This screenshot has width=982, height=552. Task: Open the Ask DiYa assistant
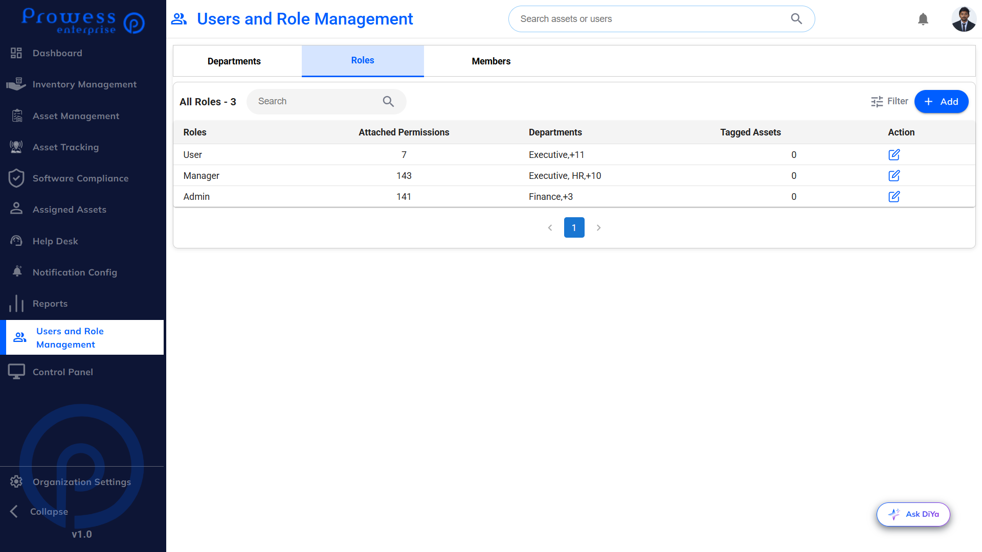click(913, 514)
